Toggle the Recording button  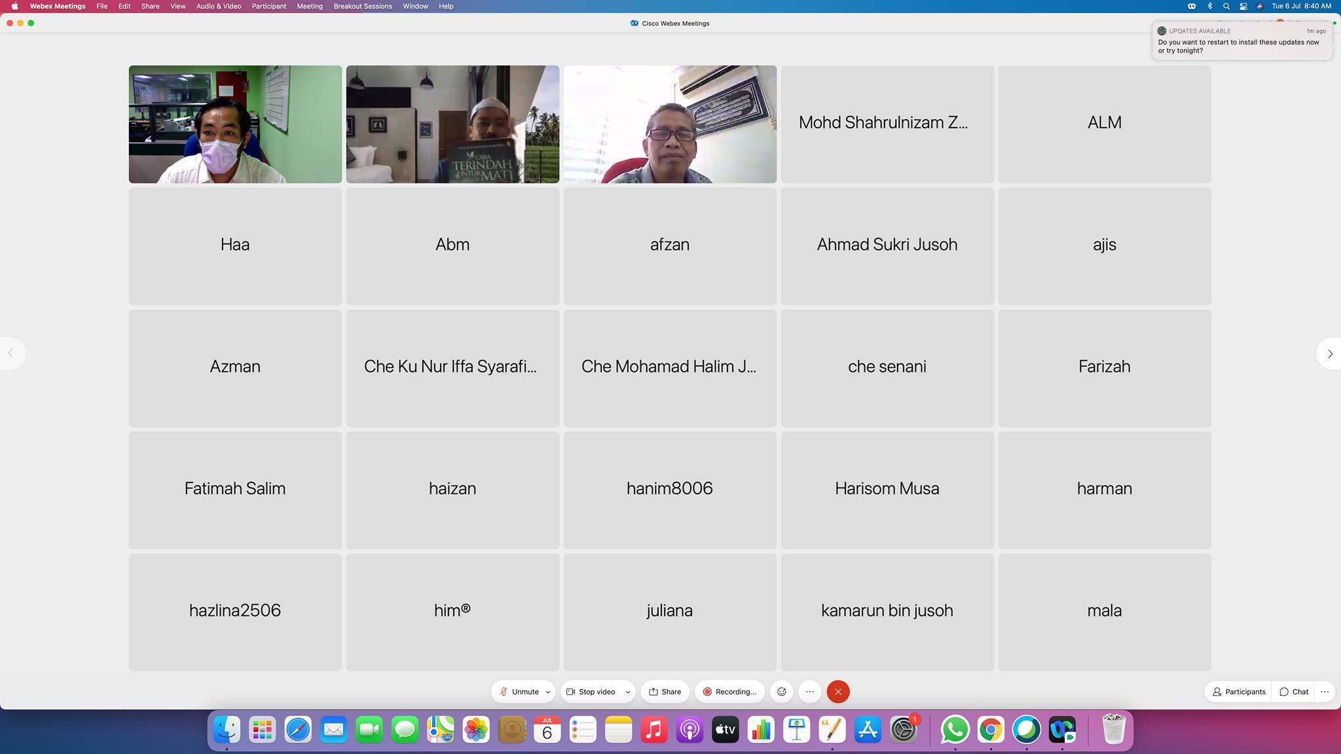click(729, 692)
